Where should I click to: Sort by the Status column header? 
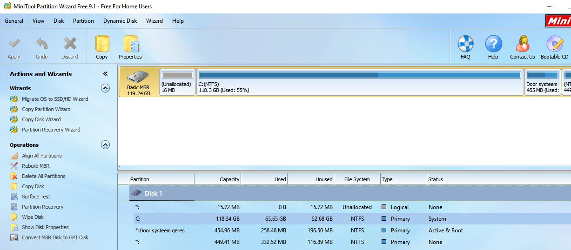click(499, 179)
